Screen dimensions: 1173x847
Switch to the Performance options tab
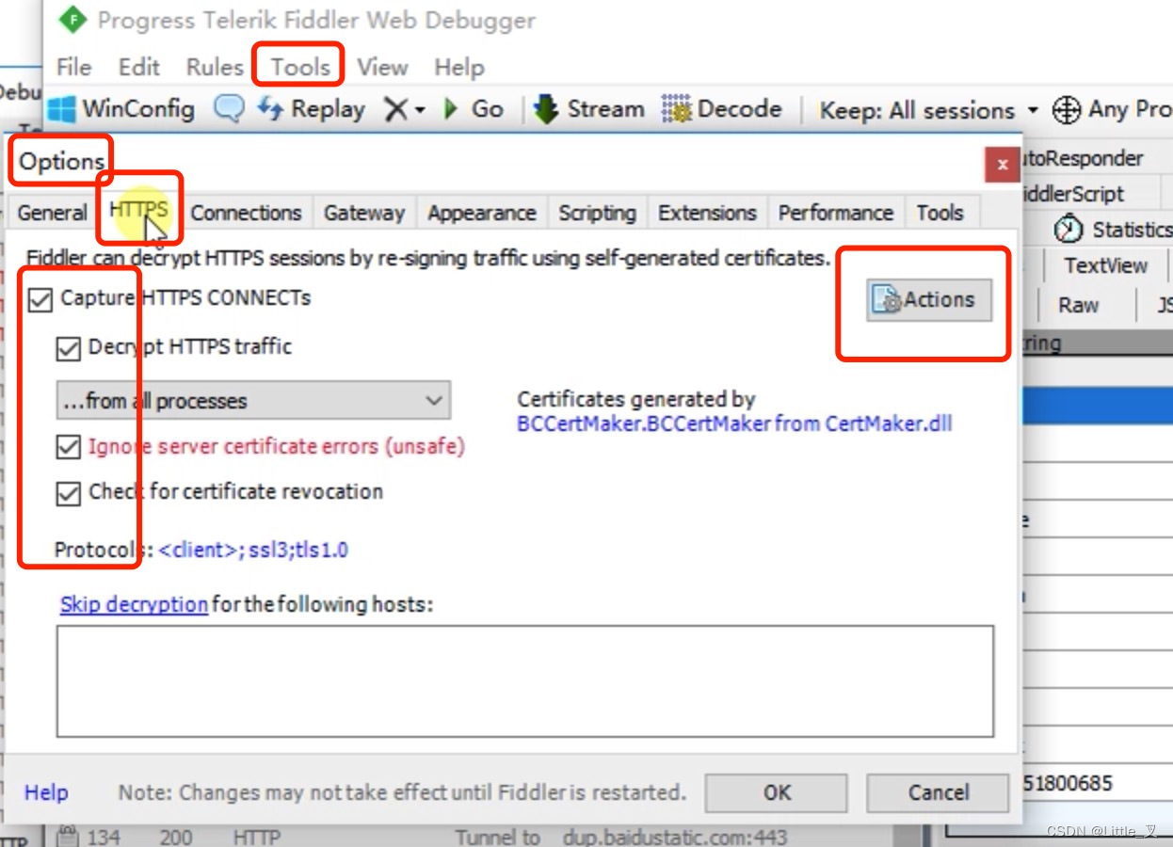click(836, 213)
